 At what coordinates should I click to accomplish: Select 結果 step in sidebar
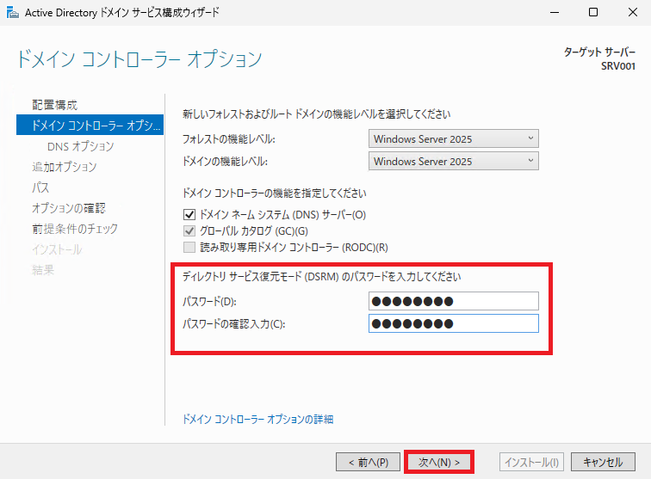43,270
